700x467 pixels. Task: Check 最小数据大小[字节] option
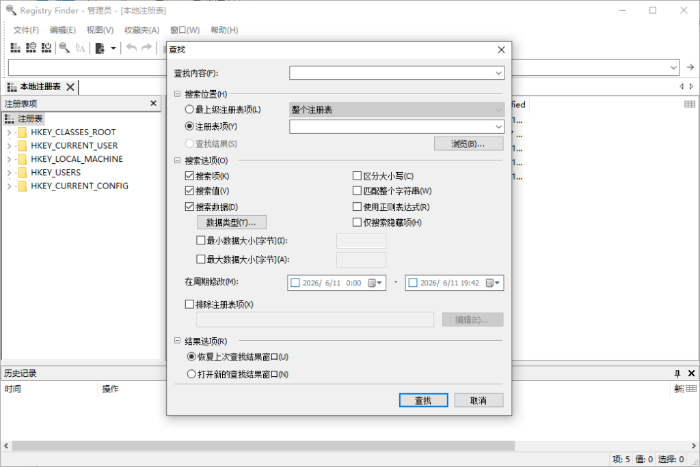tap(201, 240)
